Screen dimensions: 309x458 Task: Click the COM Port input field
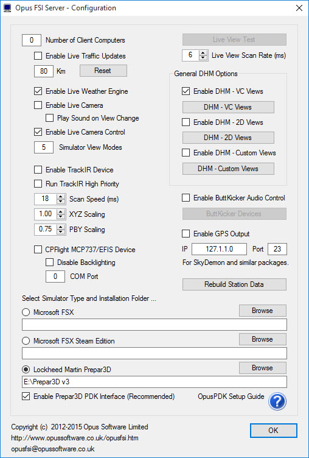pyautogui.click(x=55, y=277)
